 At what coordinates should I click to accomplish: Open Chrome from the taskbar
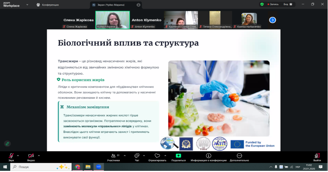coord(78,167)
